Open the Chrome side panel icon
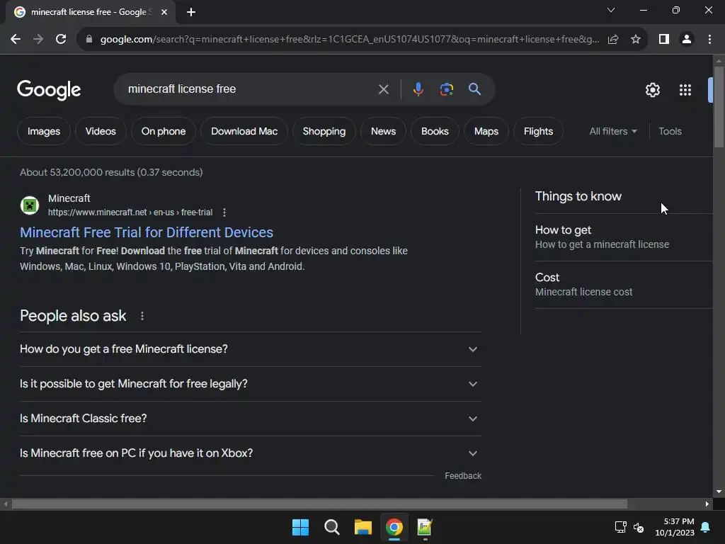 tap(664, 40)
